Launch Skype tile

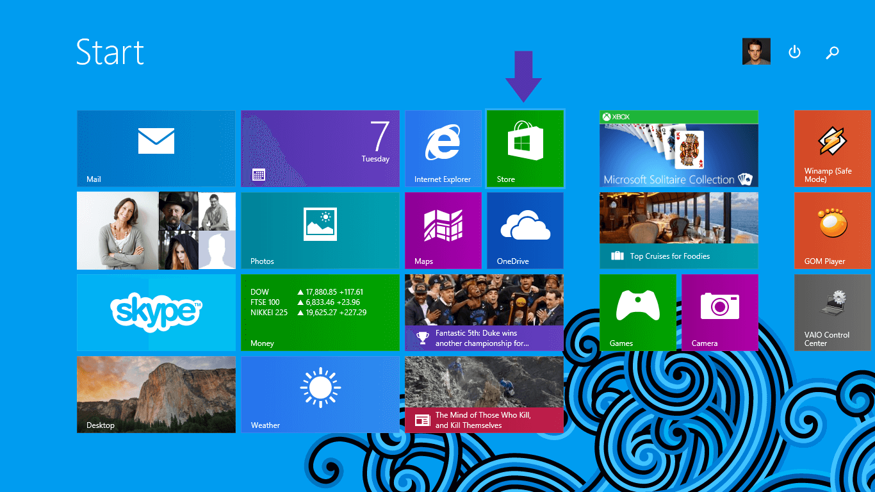point(156,313)
